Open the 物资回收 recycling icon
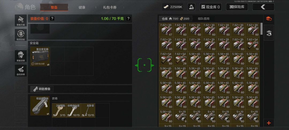This screenshot has width=289, height=130. 21,35
